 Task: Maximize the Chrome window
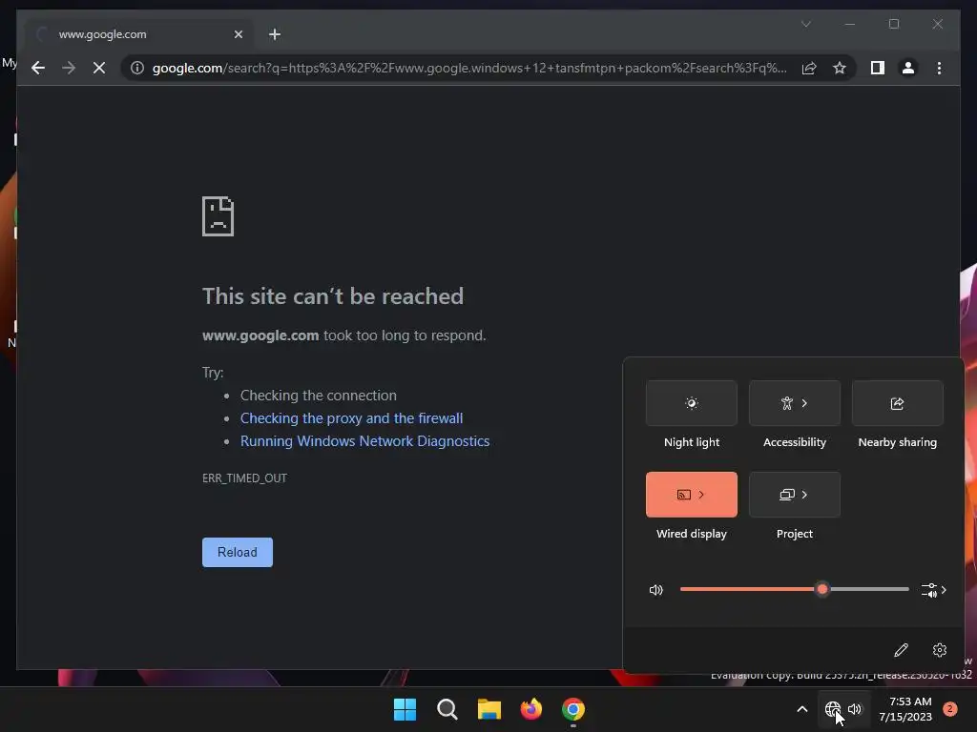point(893,24)
